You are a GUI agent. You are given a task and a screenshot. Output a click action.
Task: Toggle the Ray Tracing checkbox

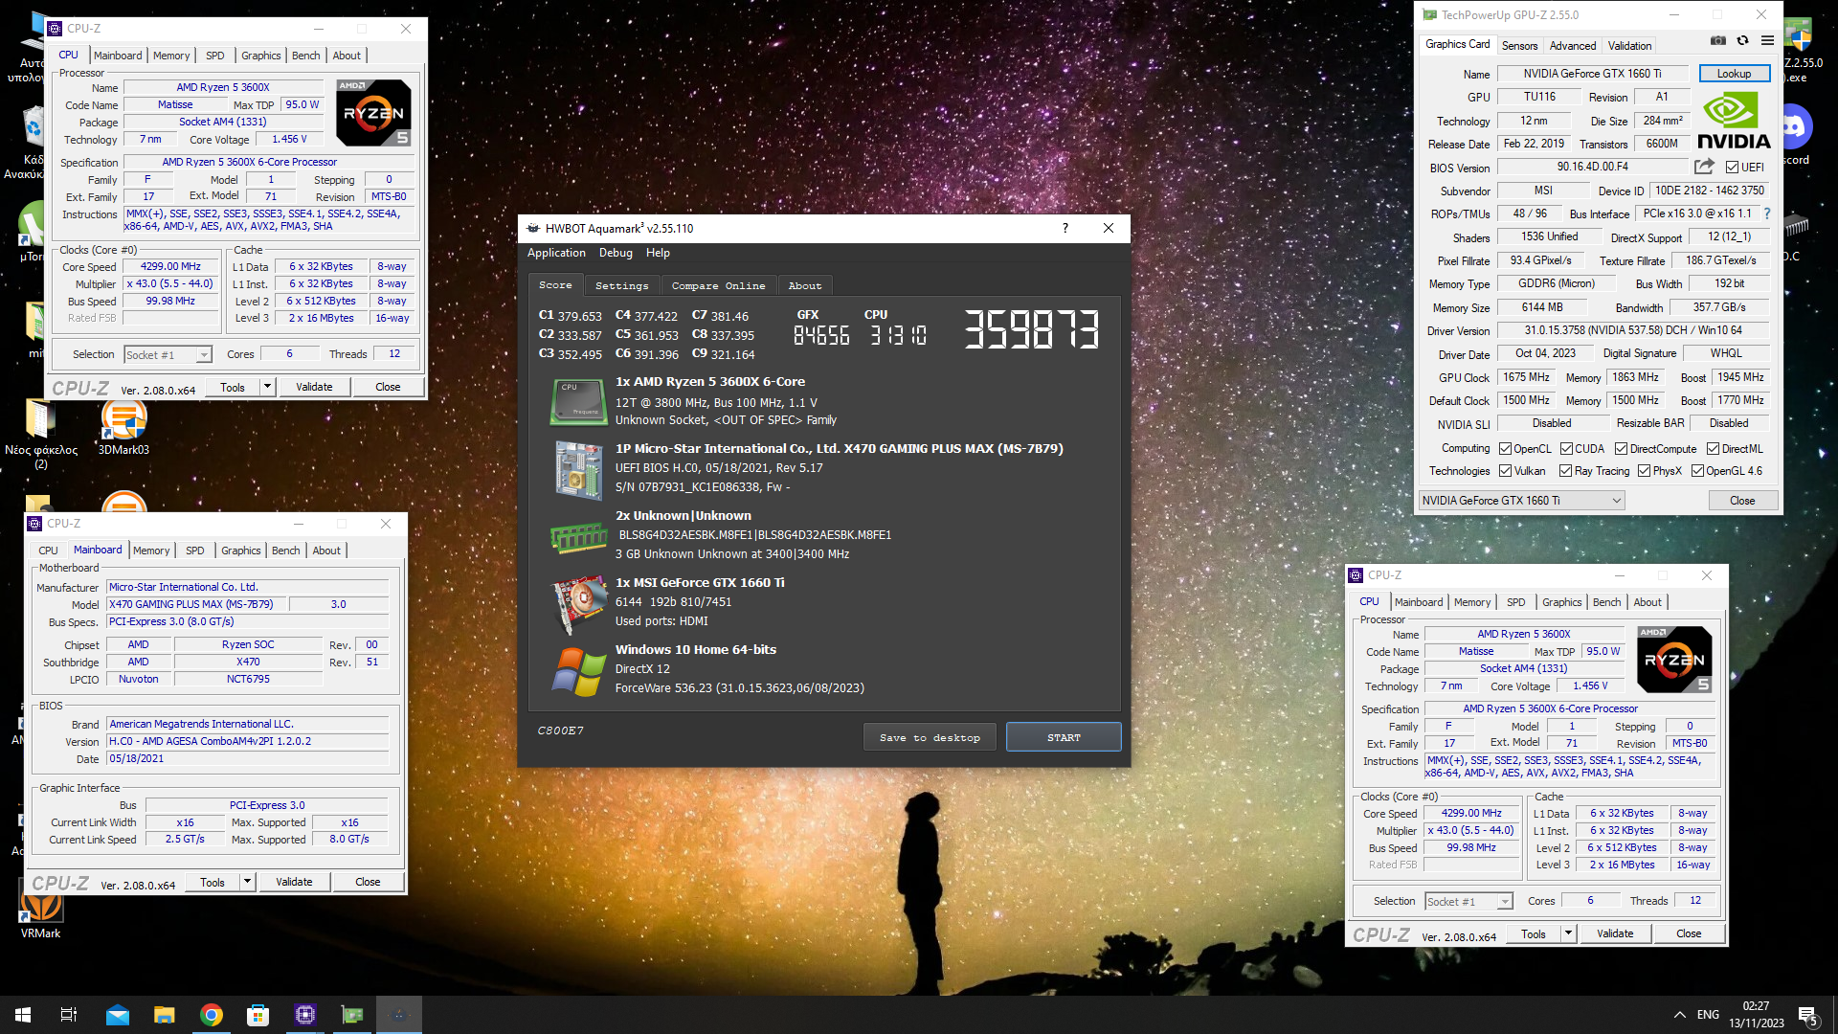point(1565,471)
